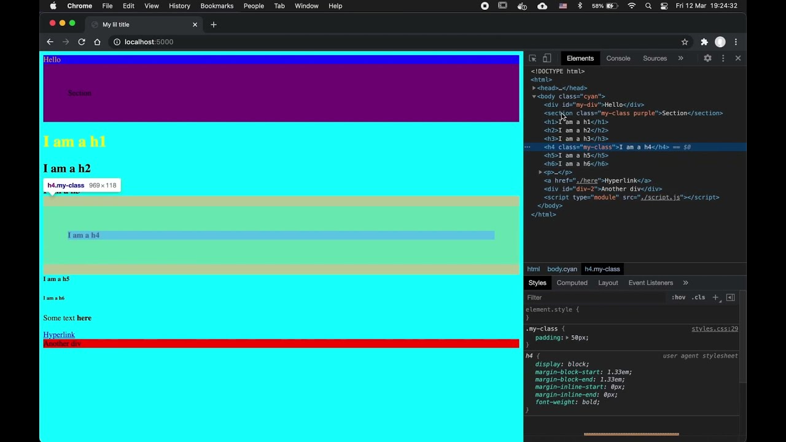Add a new style rule
Viewport: 786px width, 442px height.
(x=715, y=297)
